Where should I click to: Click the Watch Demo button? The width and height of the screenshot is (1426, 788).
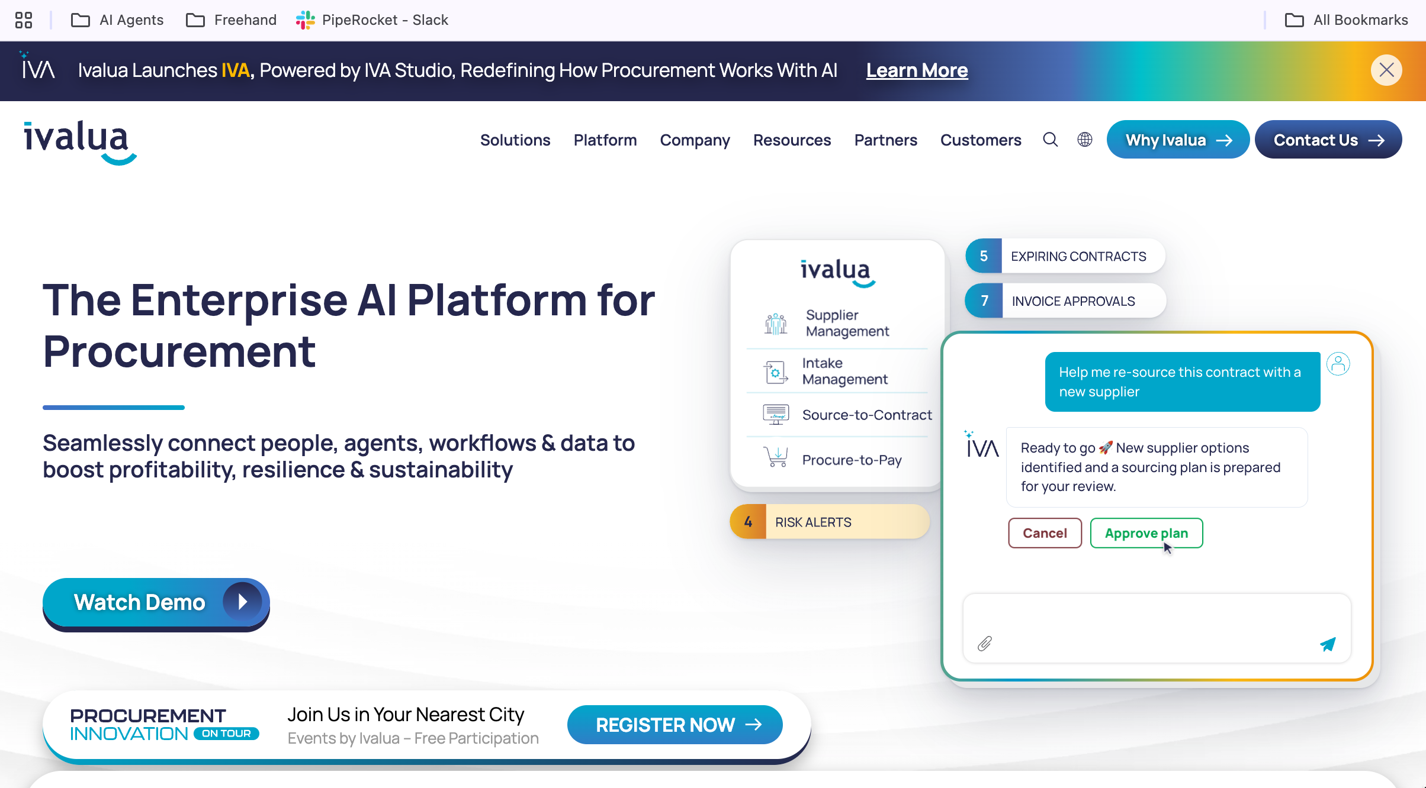[x=156, y=603]
